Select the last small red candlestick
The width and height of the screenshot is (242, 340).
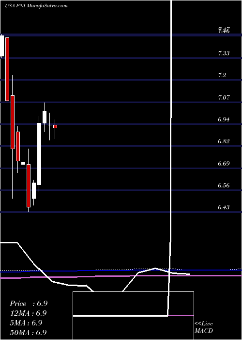pyautogui.click(x=55, y=126)
